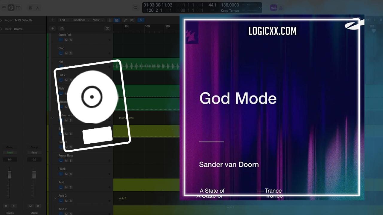This screenshot has height=215, width=383.
Task: Click the Acid track record dot
Action: (109, 188)
